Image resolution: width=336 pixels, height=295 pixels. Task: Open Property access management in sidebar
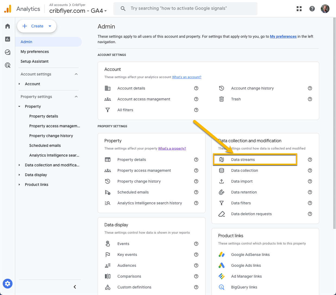[55, 126]
